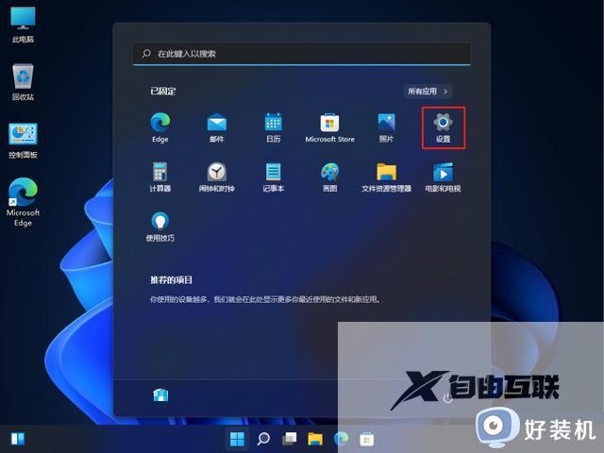Open the 邮件 mail app

click(x=216, y=128)
